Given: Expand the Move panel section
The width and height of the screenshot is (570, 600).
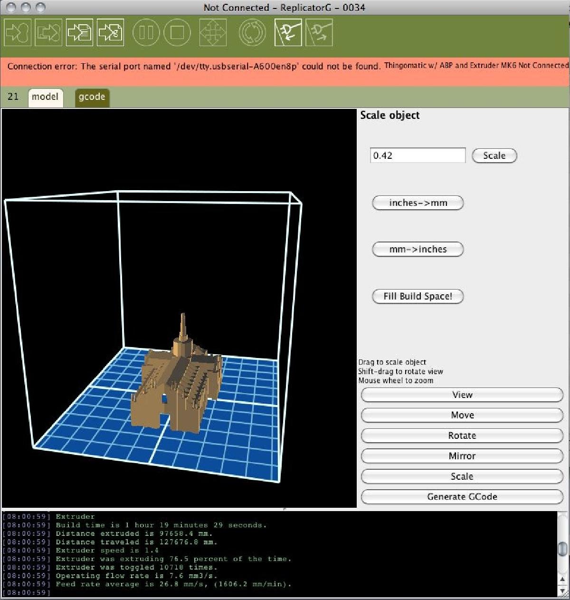Looking at the screenshot, I should [462, 415].
